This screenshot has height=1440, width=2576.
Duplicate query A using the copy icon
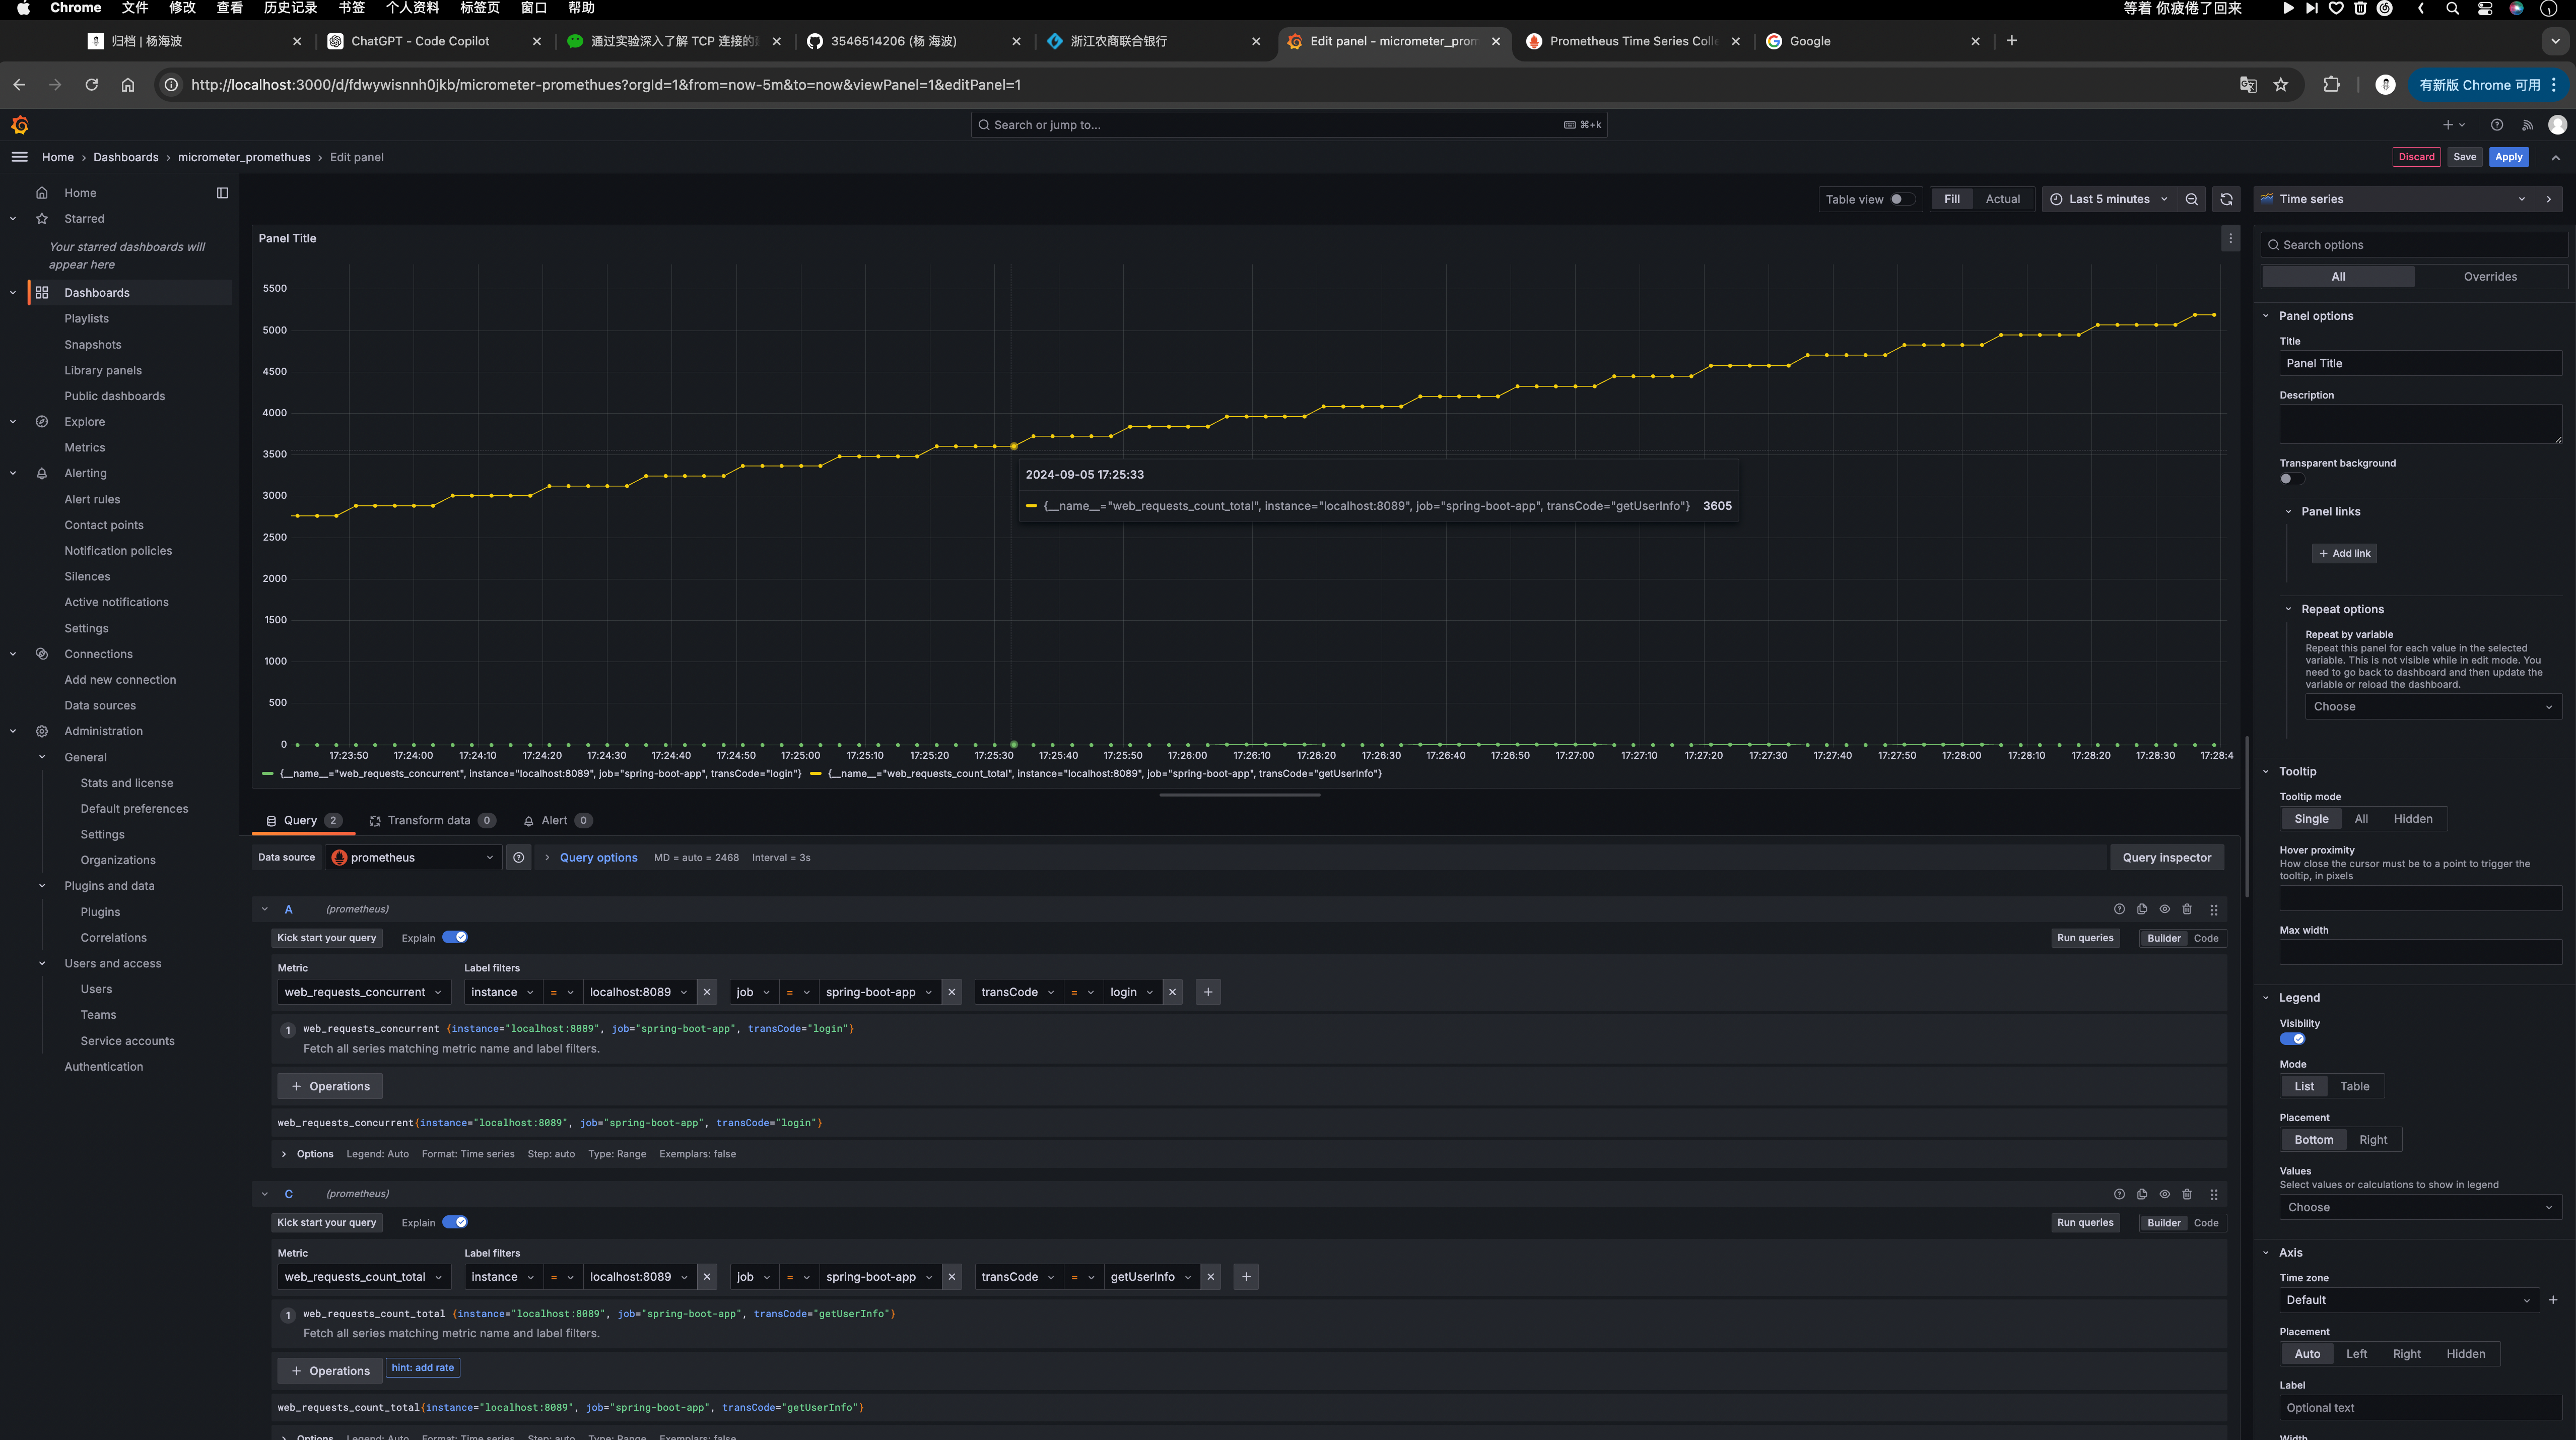point(2141,909)
